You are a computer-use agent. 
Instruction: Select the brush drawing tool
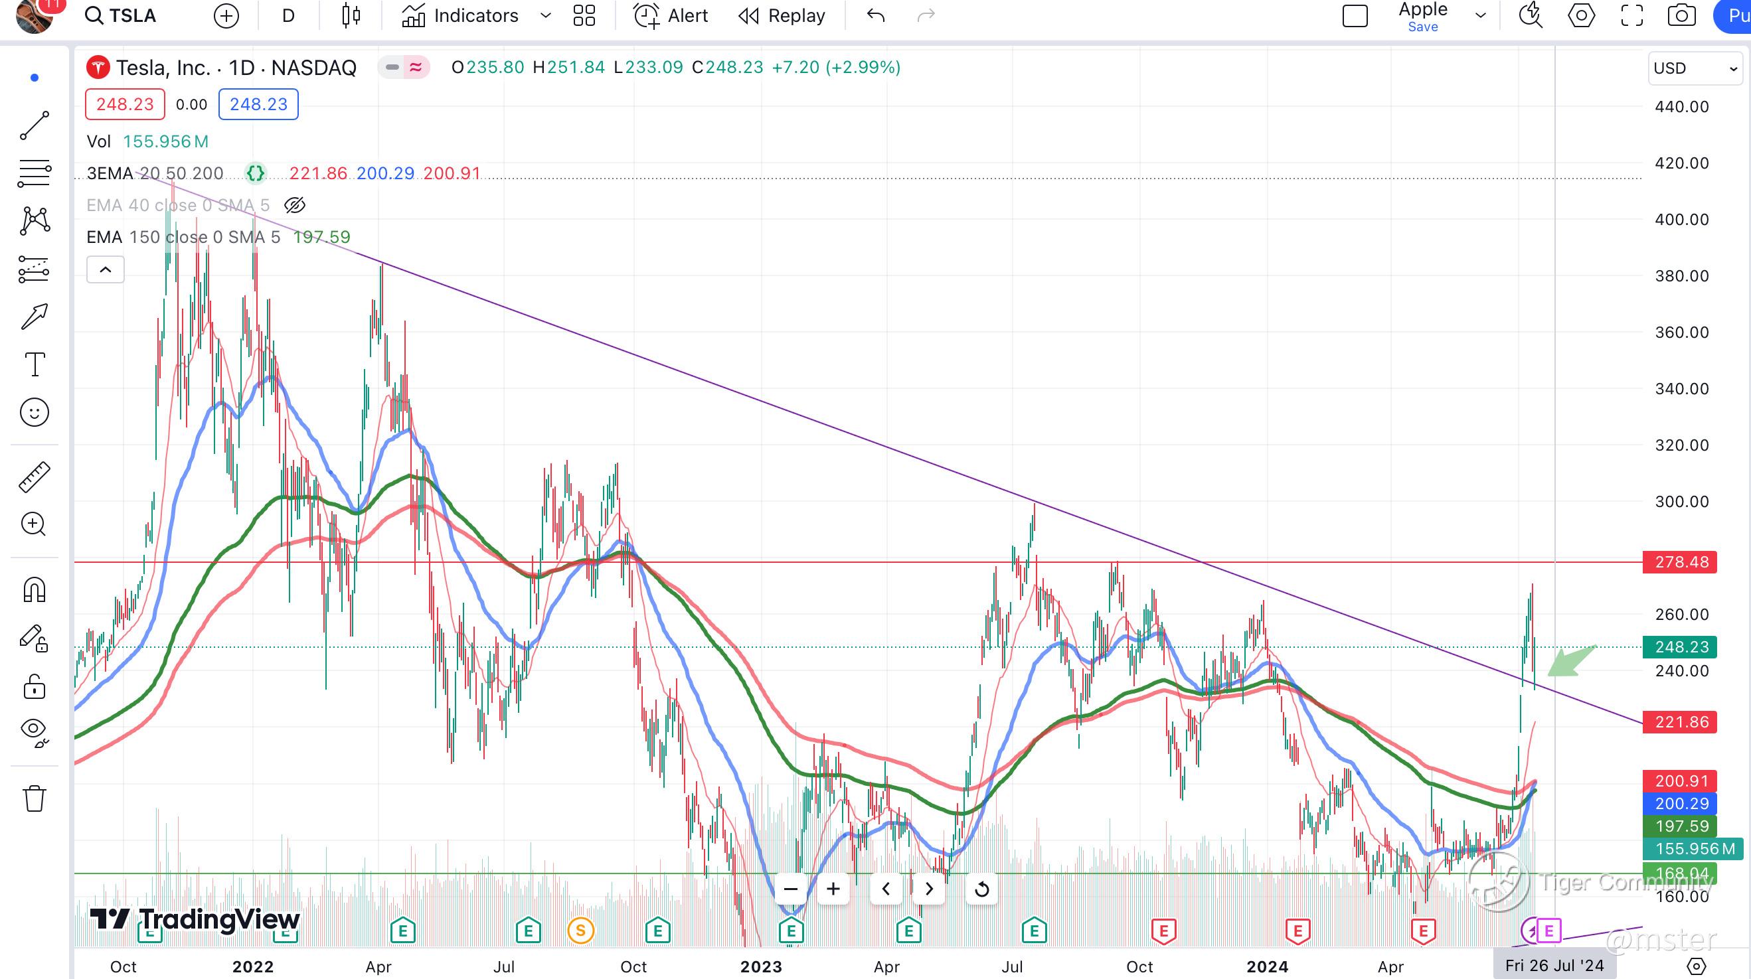tap(34, 317)
